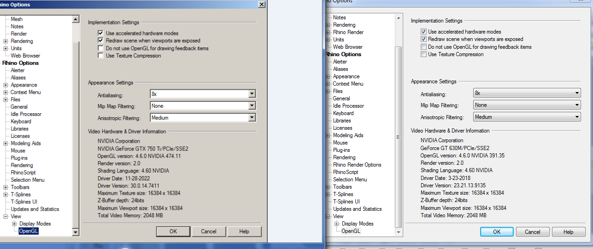Click tree scrollbar up arrow in GTX 750 Ti window
The height and width of the screenshot is (249, 593).
point(76,19)
